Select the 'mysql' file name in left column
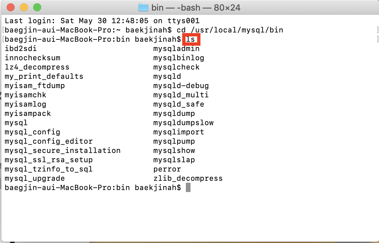 click(16, 123)
